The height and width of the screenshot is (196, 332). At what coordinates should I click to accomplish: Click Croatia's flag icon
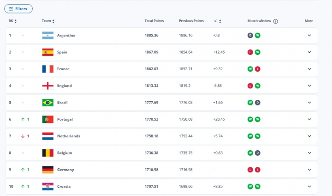48,186
